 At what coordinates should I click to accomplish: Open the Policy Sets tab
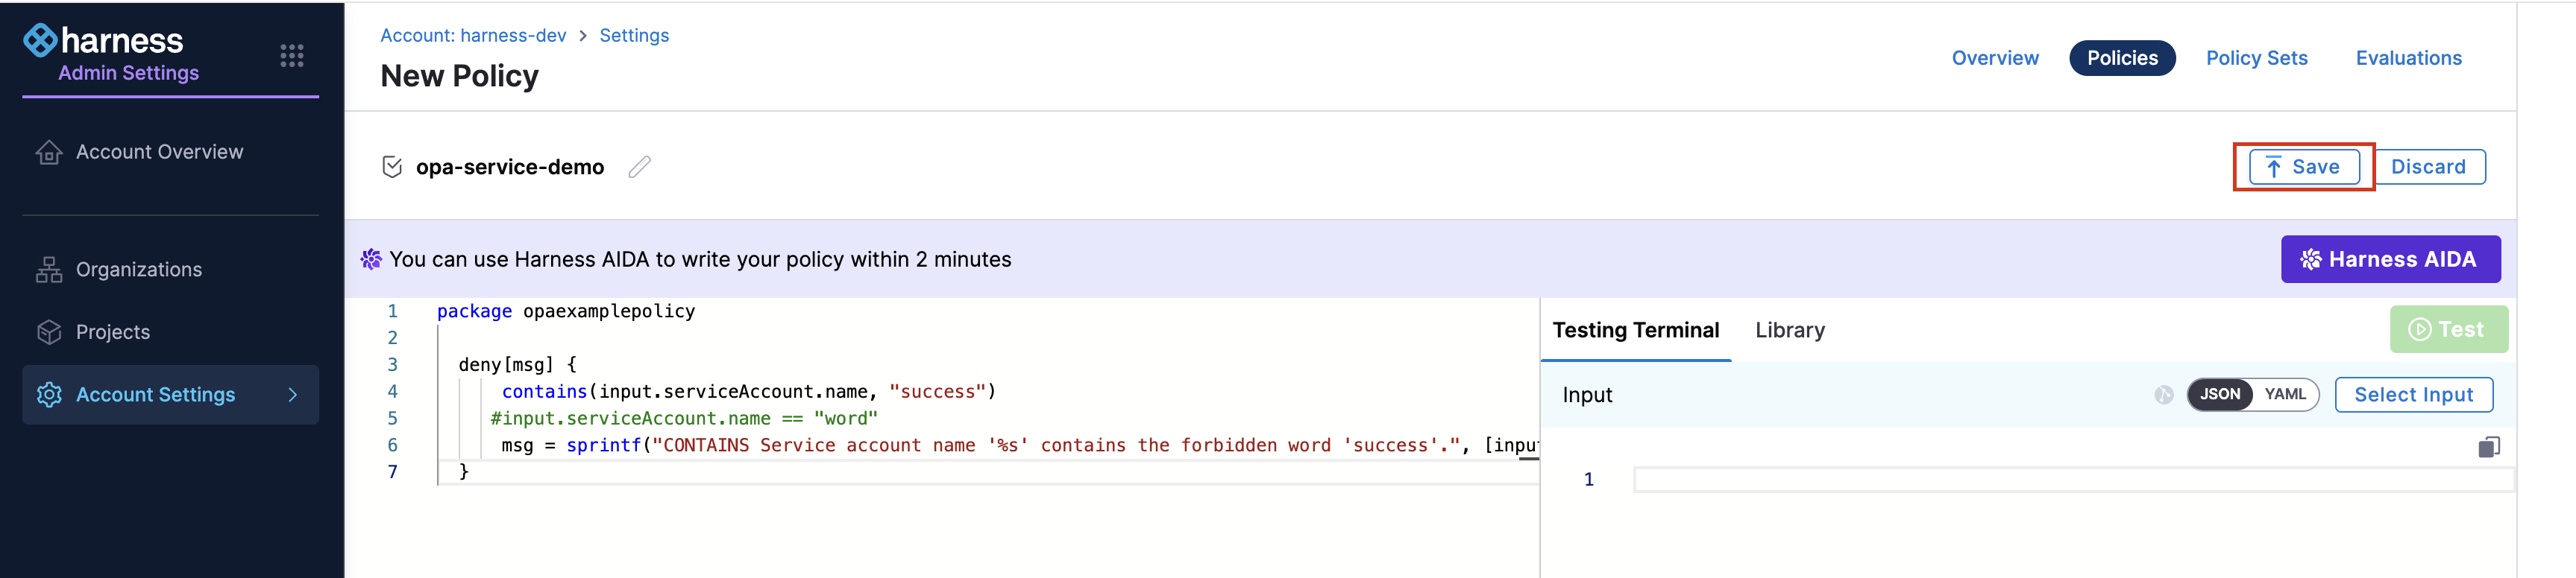point(2256,58)
